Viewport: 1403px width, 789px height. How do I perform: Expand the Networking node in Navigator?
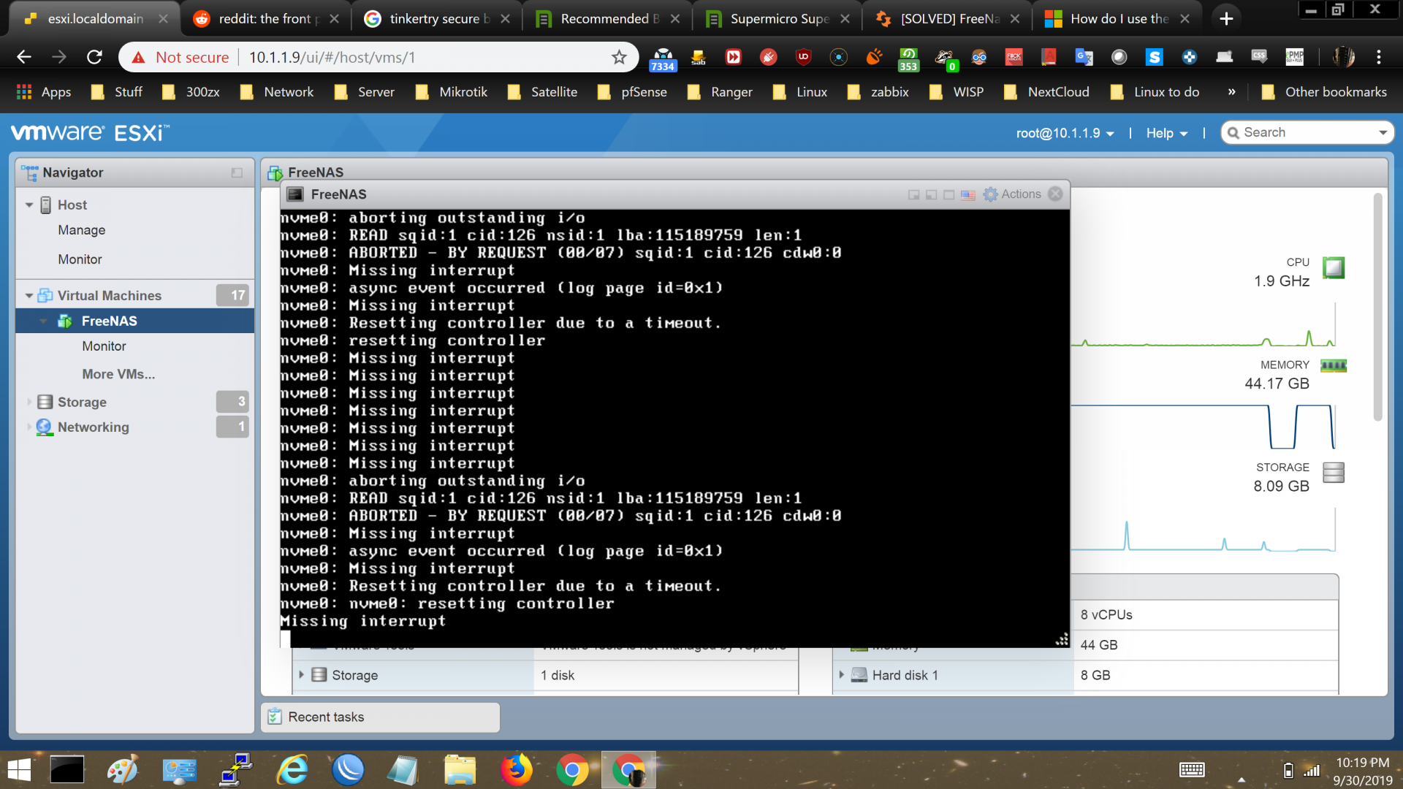click(x=29, y=427)
